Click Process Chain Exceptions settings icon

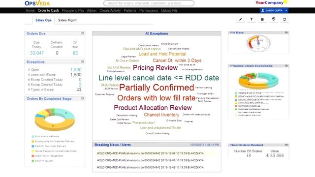[286, 66]
